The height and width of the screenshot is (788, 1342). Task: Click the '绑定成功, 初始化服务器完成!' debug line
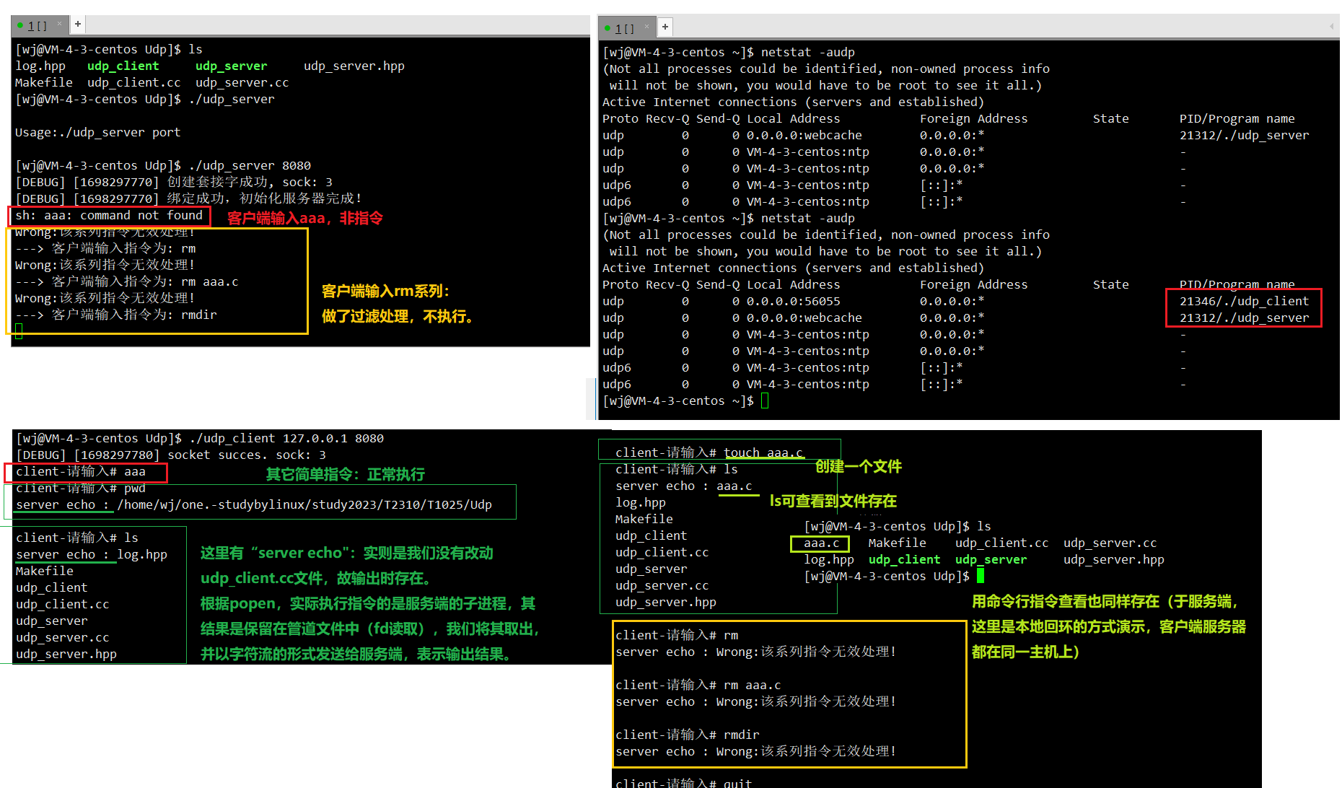188,199
